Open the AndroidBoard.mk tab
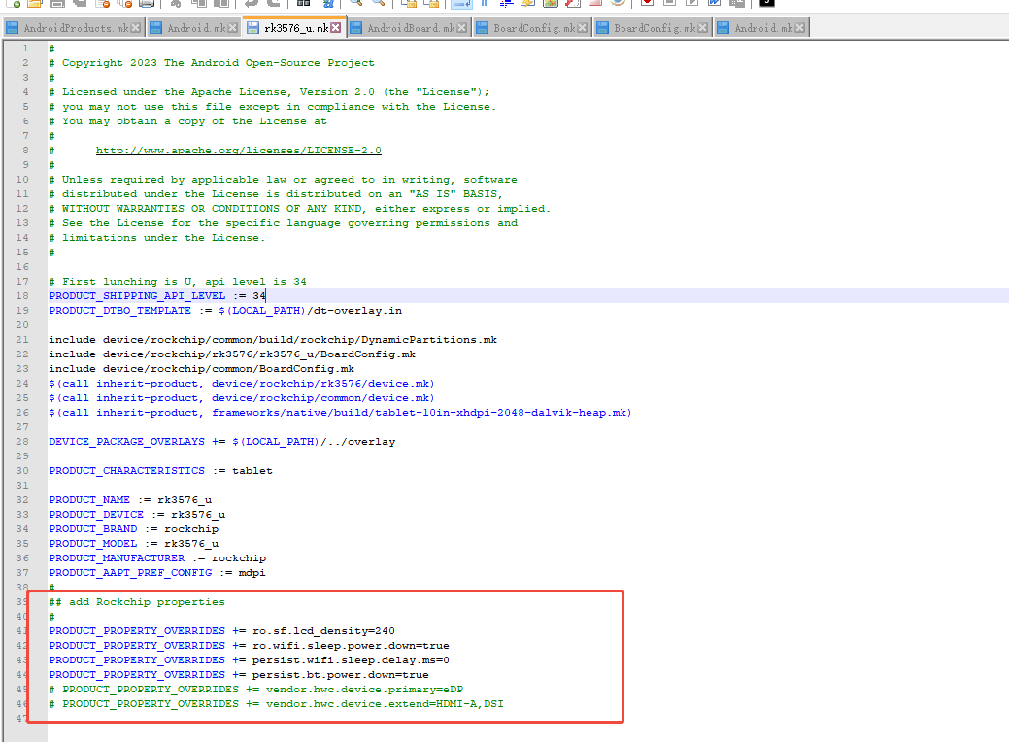 coord(409,28)
